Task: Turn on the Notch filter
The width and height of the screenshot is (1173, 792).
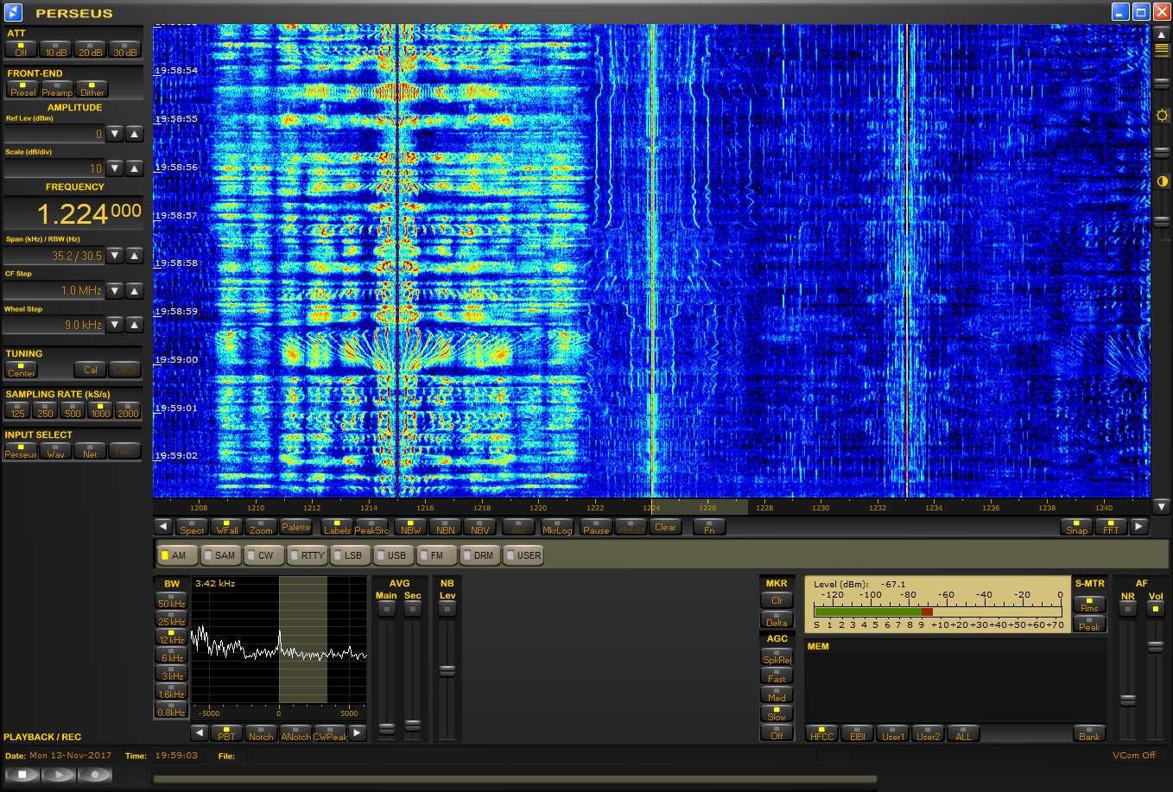Action: pos(260,733)
